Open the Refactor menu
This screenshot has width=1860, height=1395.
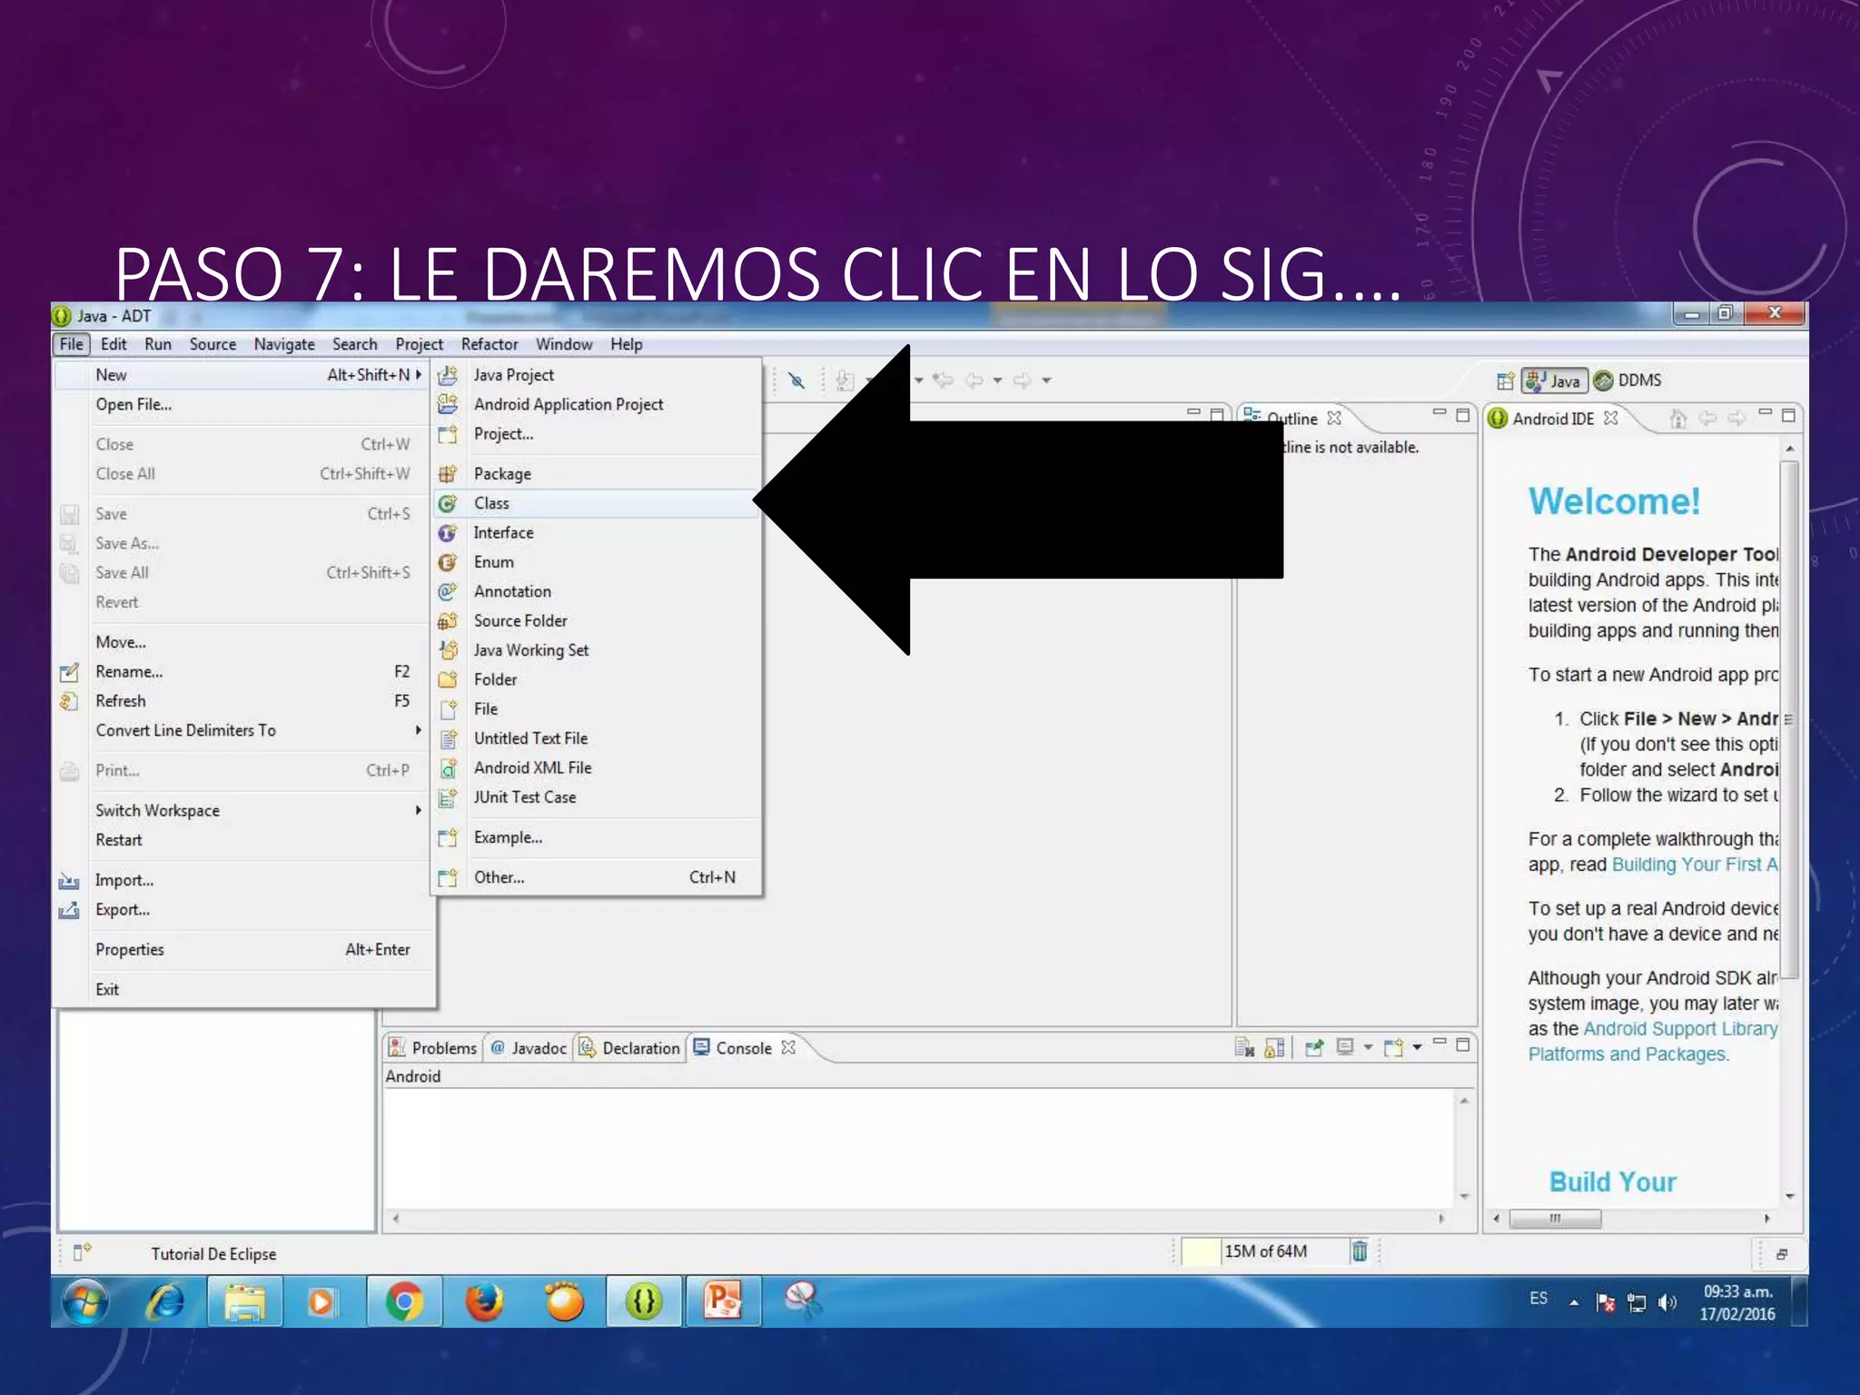coord(490,344)
